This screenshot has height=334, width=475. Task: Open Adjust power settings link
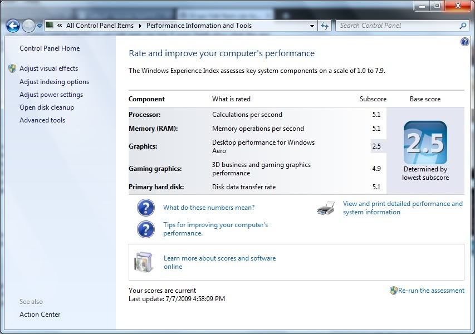tap(51, 95)
